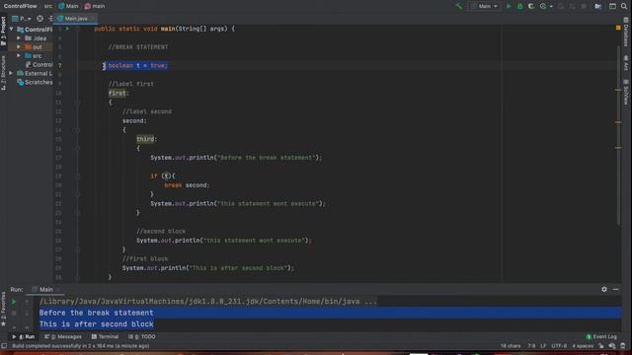The height and width of the screenshot is (355, 632).
Task: Click the locate/scroll-from-source target icon
Action: pos(39,19)
